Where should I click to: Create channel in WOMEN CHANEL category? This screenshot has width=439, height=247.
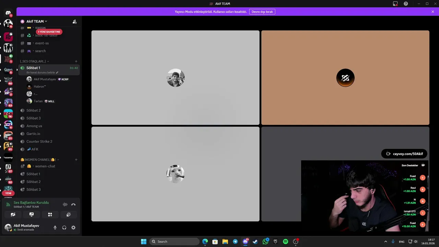(x=76, y=160)
